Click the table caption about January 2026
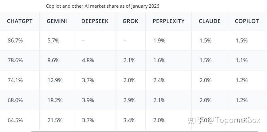This screenshot has width=267, height=132. [x=103, y=6]
